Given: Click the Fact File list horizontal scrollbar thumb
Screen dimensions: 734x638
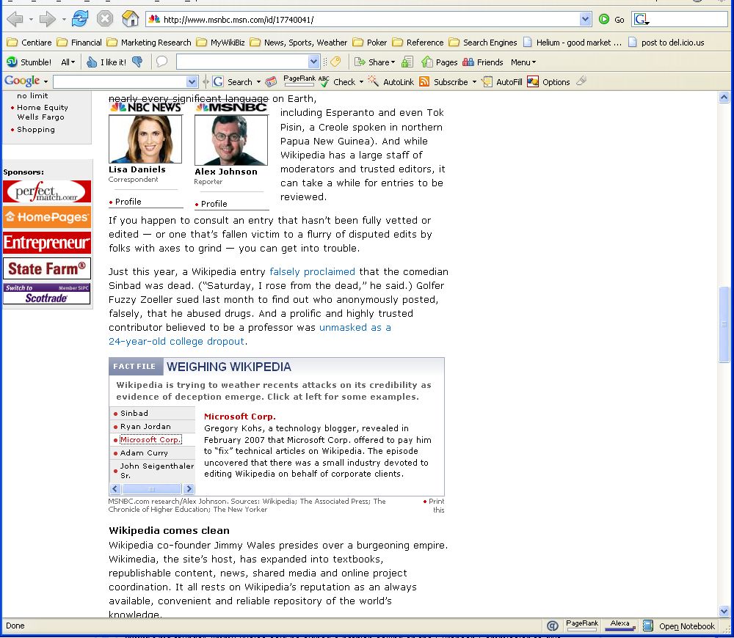Looking at the screenshot, I should tap(151, 489).
